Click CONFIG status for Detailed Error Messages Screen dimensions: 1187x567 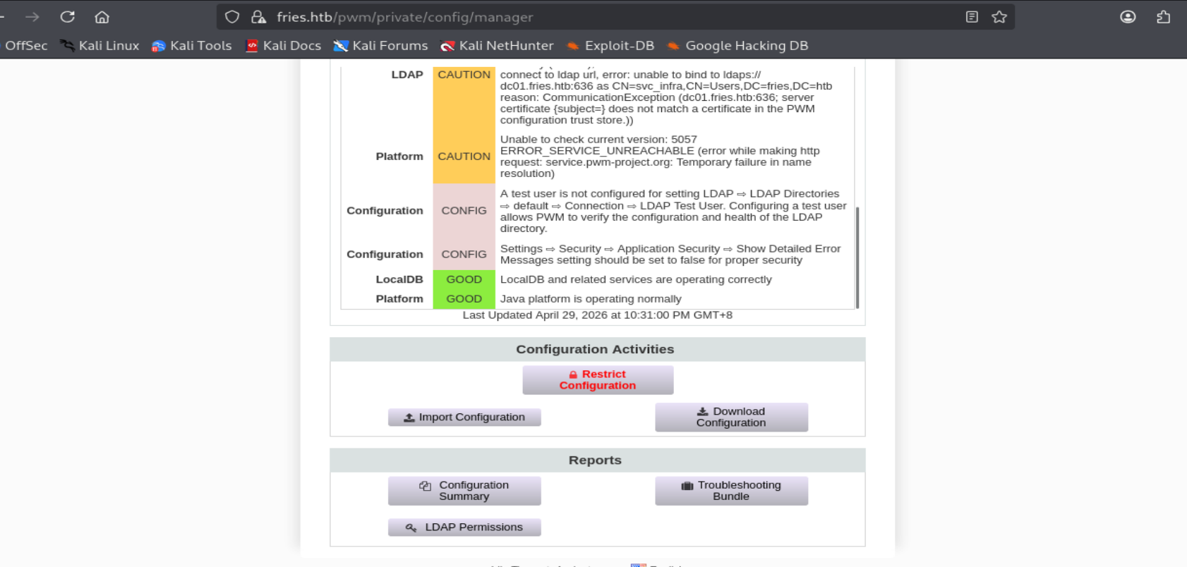[464, 255]
